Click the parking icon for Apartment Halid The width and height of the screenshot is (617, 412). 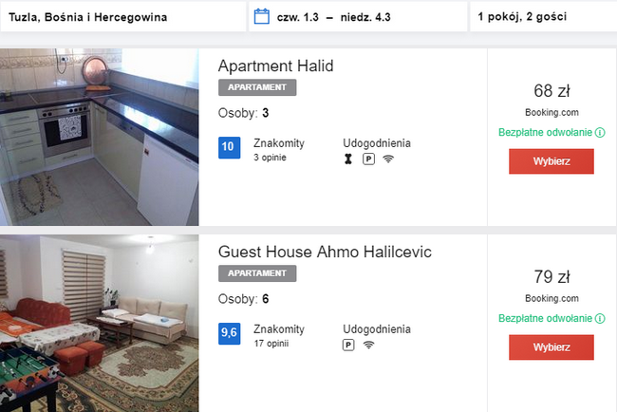click(368, 159)
